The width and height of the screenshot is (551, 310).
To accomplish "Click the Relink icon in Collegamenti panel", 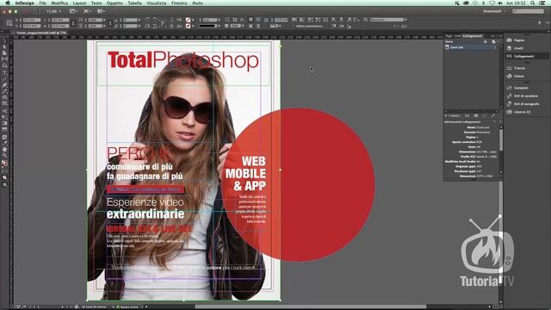I will coord(467,115).
